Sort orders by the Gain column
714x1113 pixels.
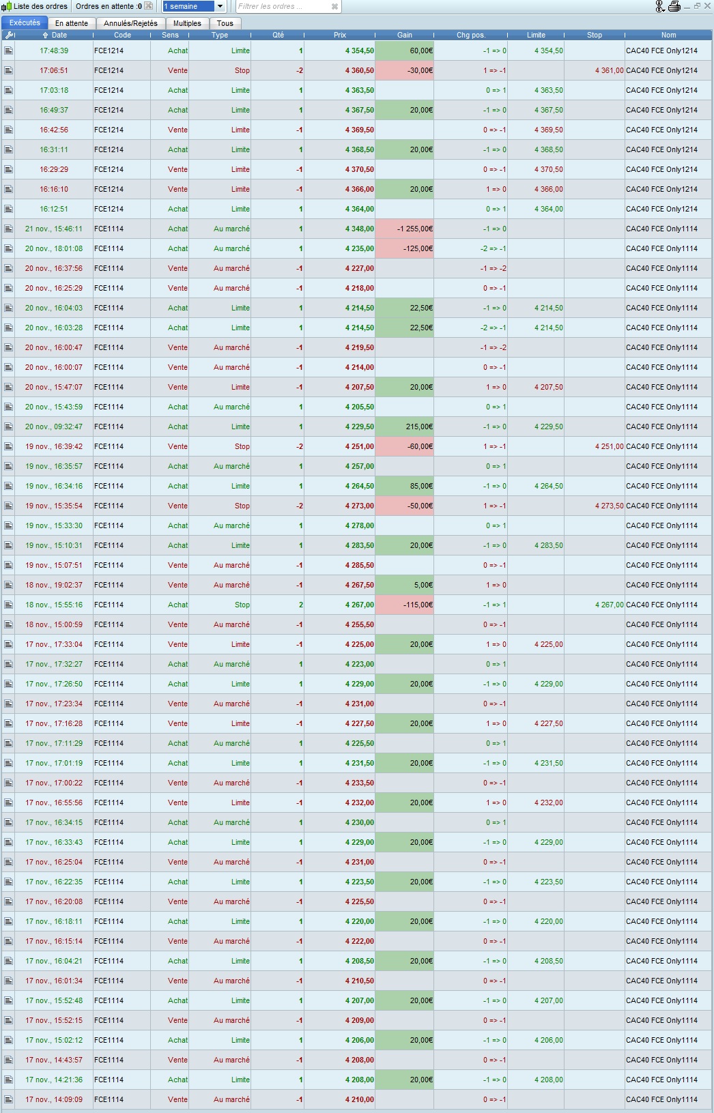pyautogui.click(x=405, y=35)
